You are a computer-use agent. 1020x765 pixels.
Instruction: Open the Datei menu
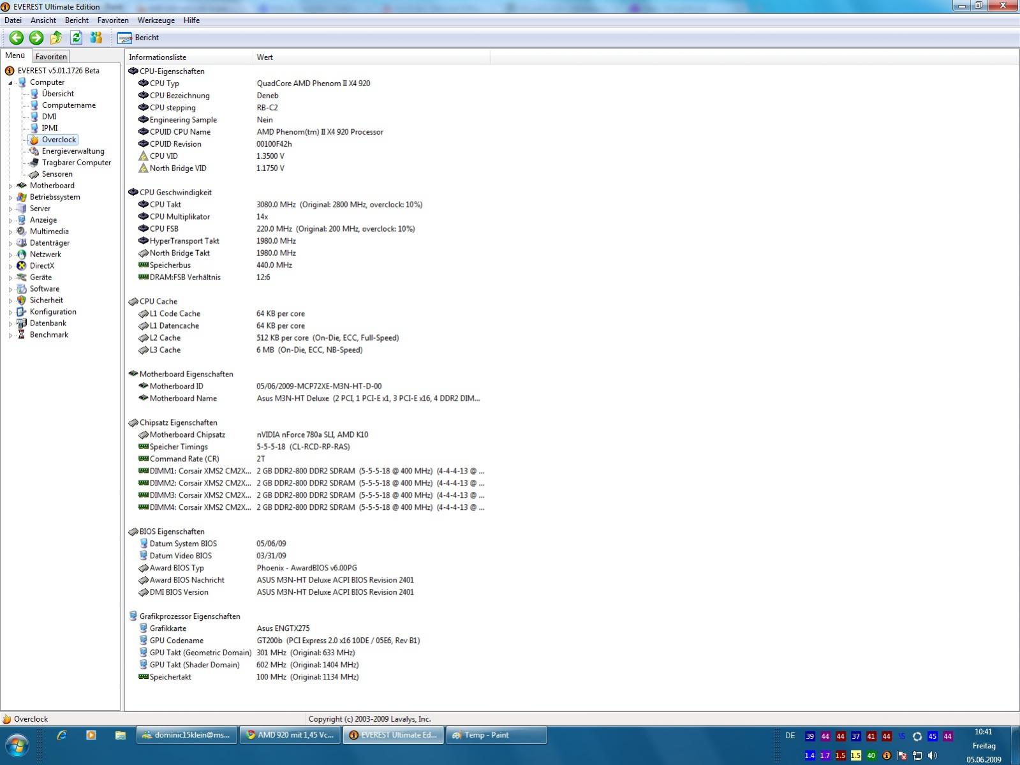(13, 20)
